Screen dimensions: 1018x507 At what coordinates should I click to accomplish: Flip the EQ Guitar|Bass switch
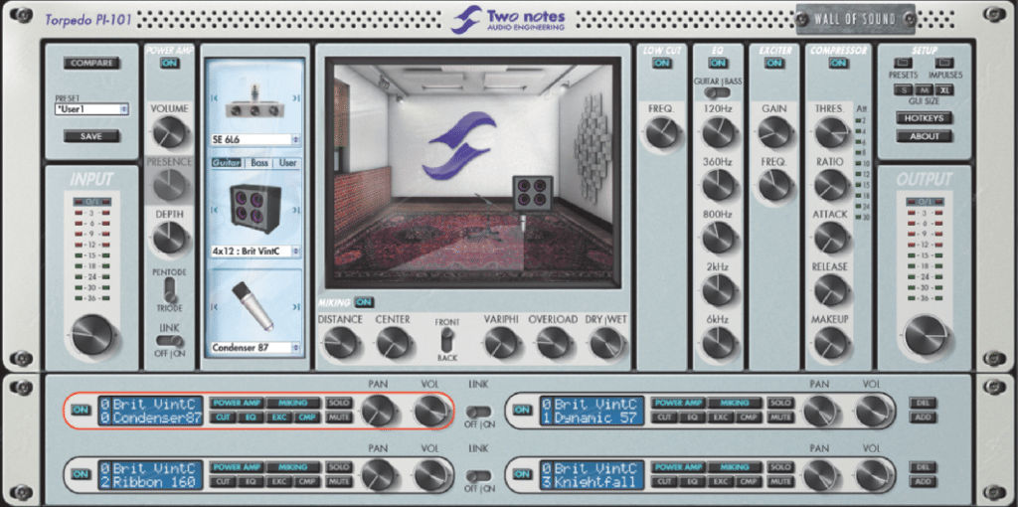718,92
